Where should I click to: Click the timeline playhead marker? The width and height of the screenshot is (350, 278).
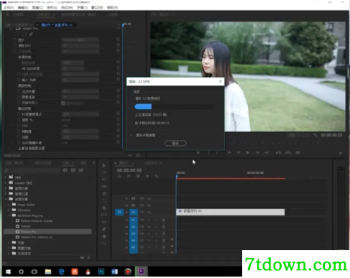(x=177, y=177)
